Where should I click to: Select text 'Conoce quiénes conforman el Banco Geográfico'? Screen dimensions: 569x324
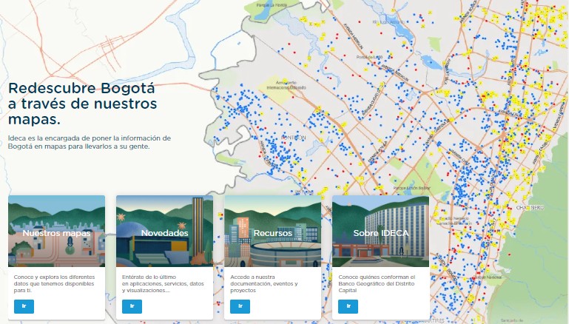[x=377, y=284]
